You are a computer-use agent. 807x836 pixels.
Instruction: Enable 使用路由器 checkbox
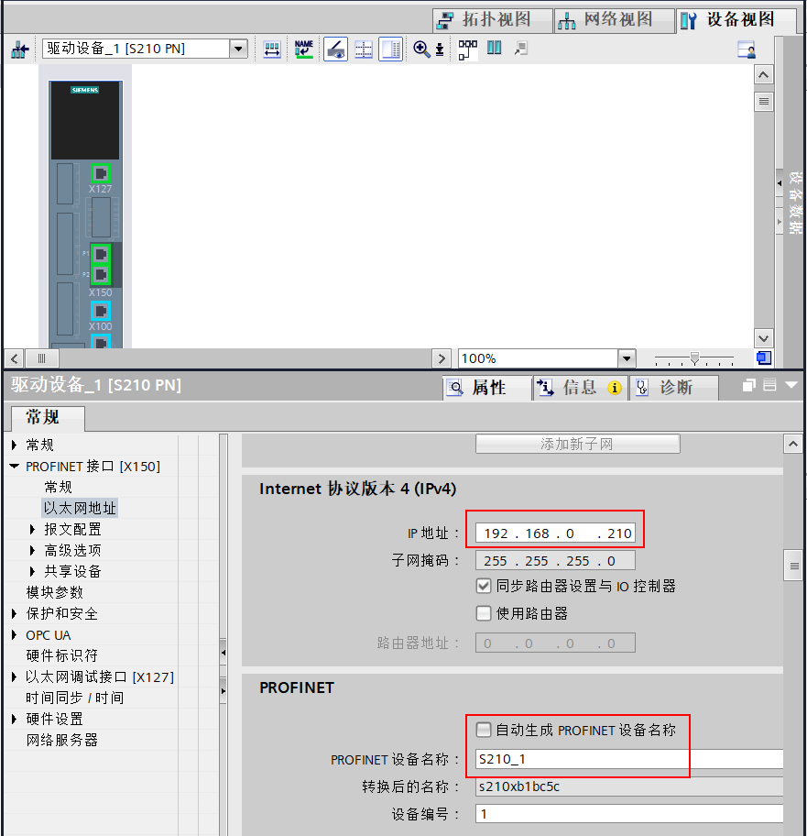tap(483, 614)
